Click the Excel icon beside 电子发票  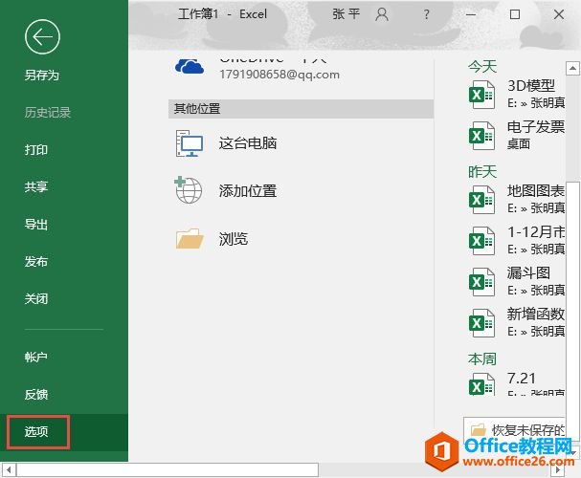click(x=481, y=136)
